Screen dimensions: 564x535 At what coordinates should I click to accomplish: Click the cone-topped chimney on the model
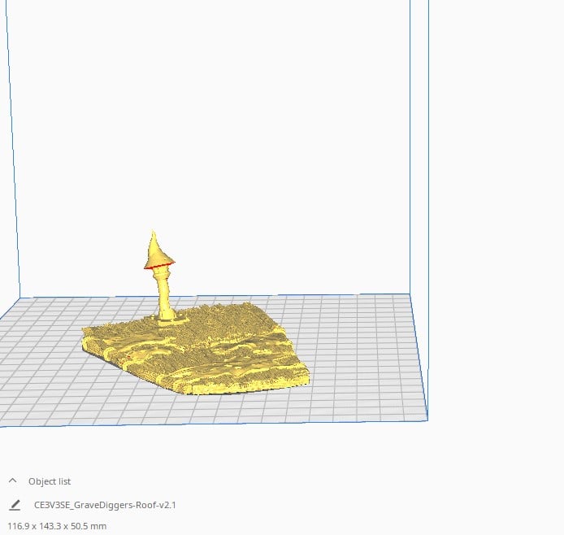pos(161,277)
